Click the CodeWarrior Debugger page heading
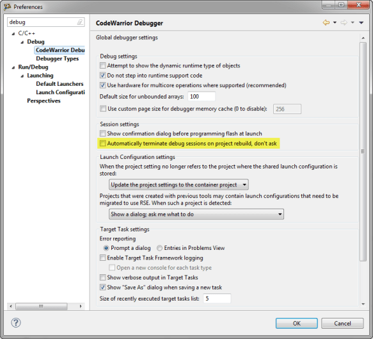 pyautogui.click(x=129, y=23)
